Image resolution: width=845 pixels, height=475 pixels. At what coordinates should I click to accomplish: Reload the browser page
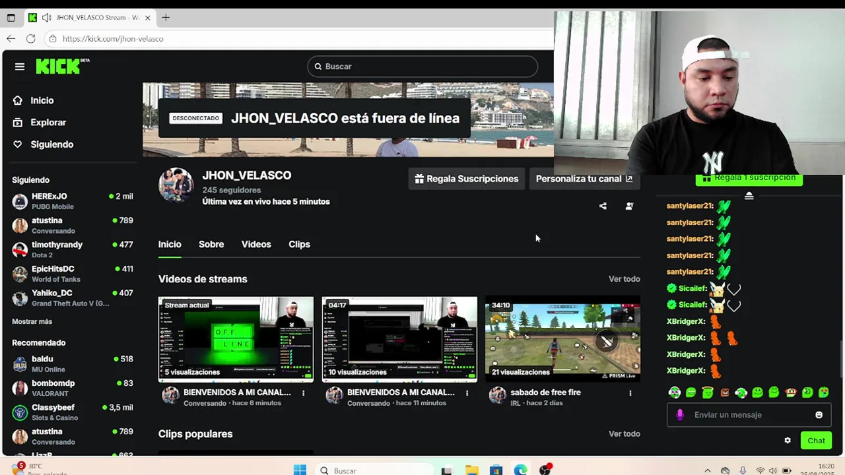coord(30,39)
